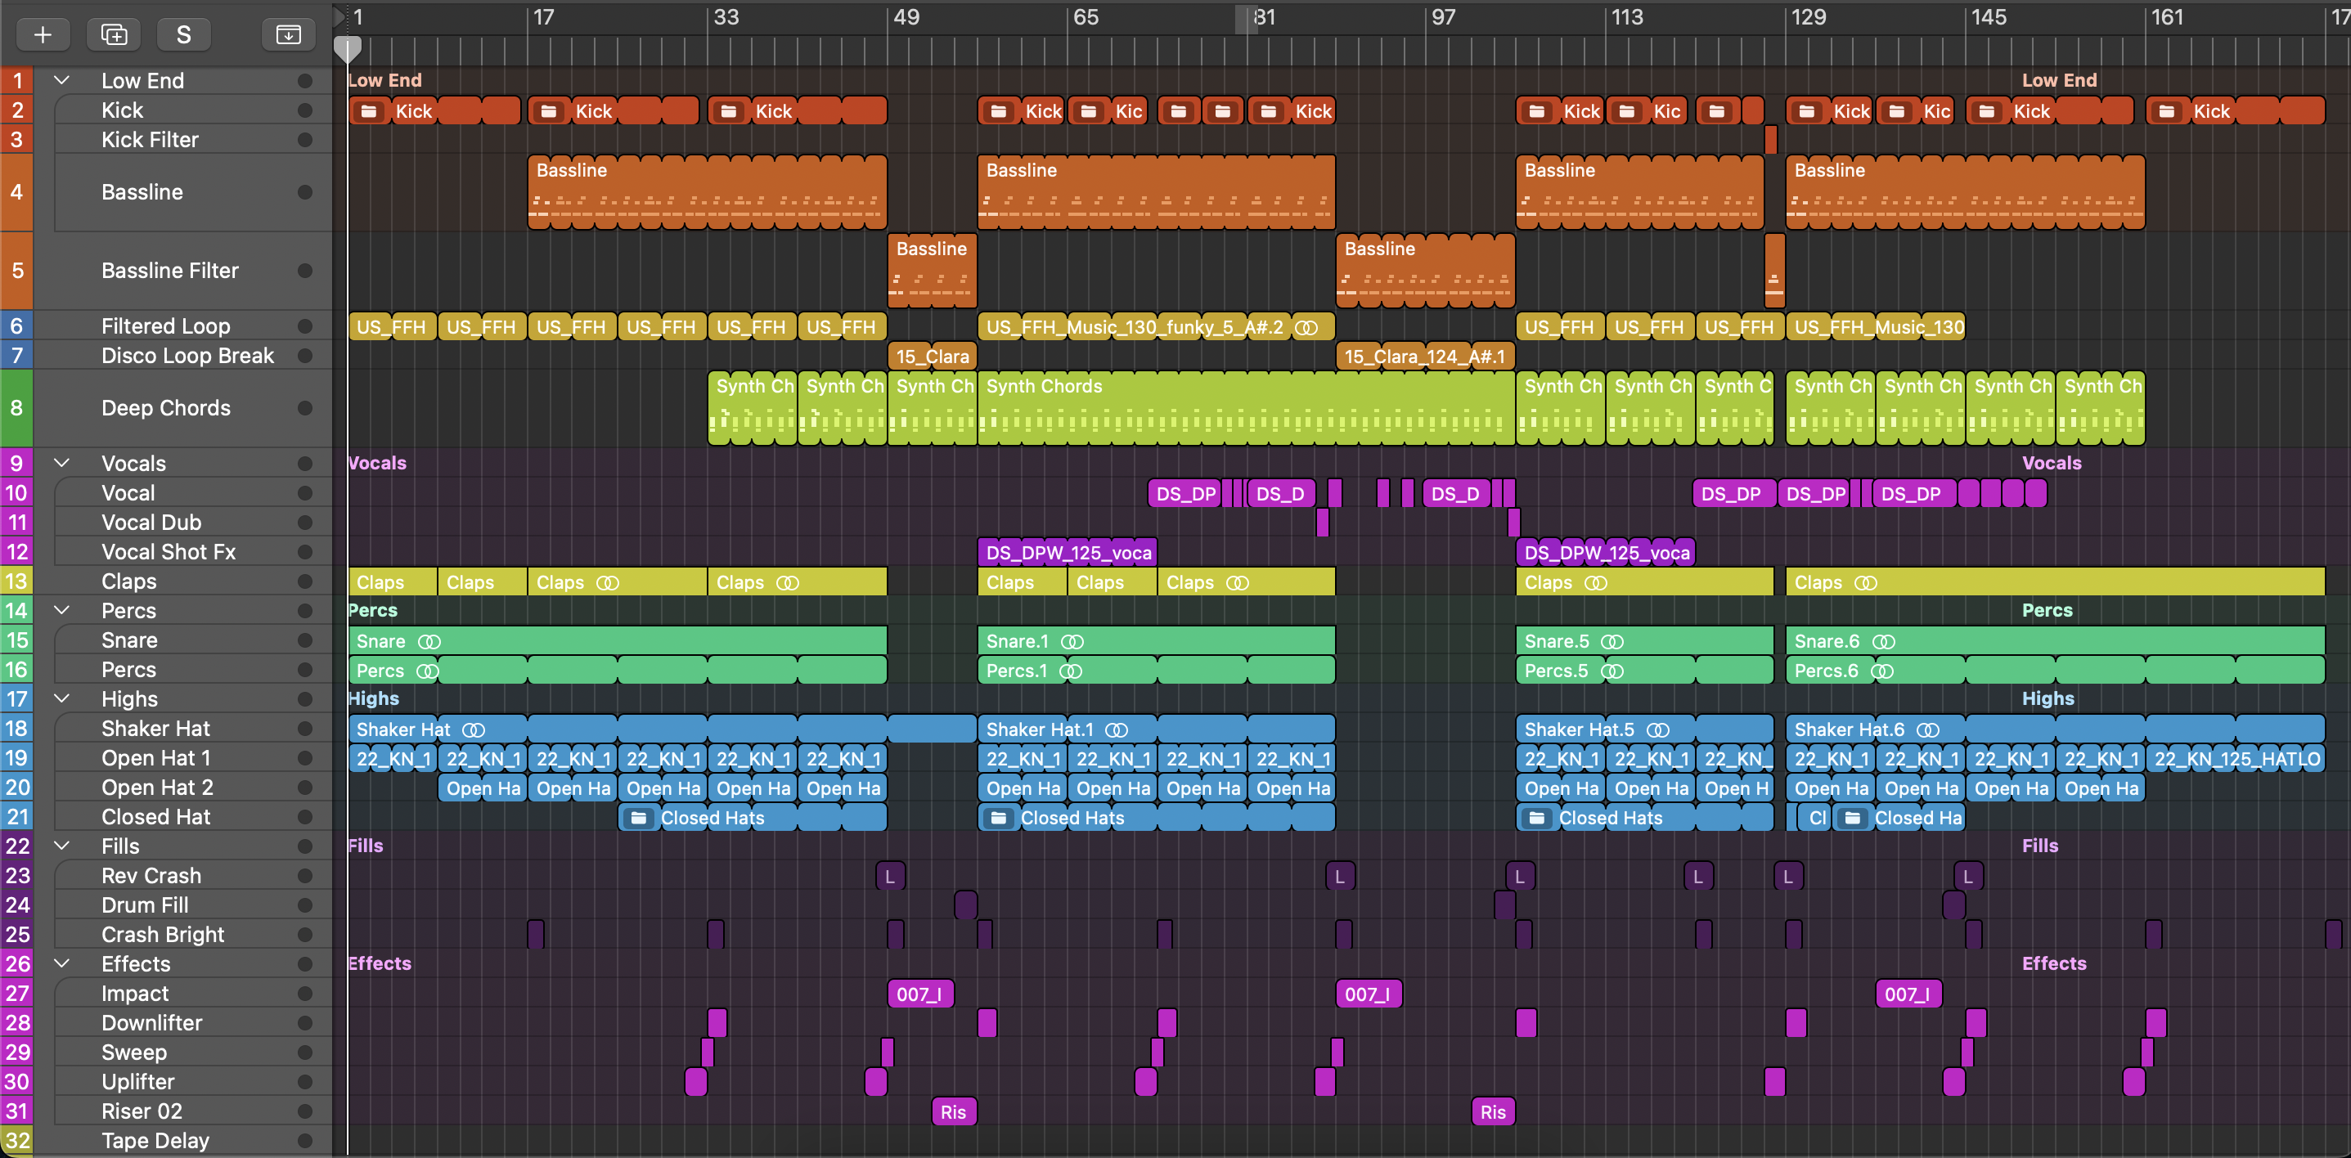The width and height of the screenshot is (2351, 1158).
Task: Collapse the Low End track stack
Action: pyautogui.click(x=62, y=80)
